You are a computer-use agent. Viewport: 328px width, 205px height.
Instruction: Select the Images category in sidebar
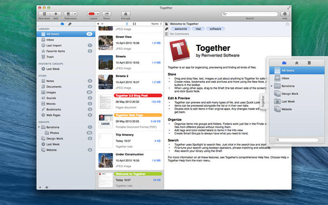[x=51, y=92]
